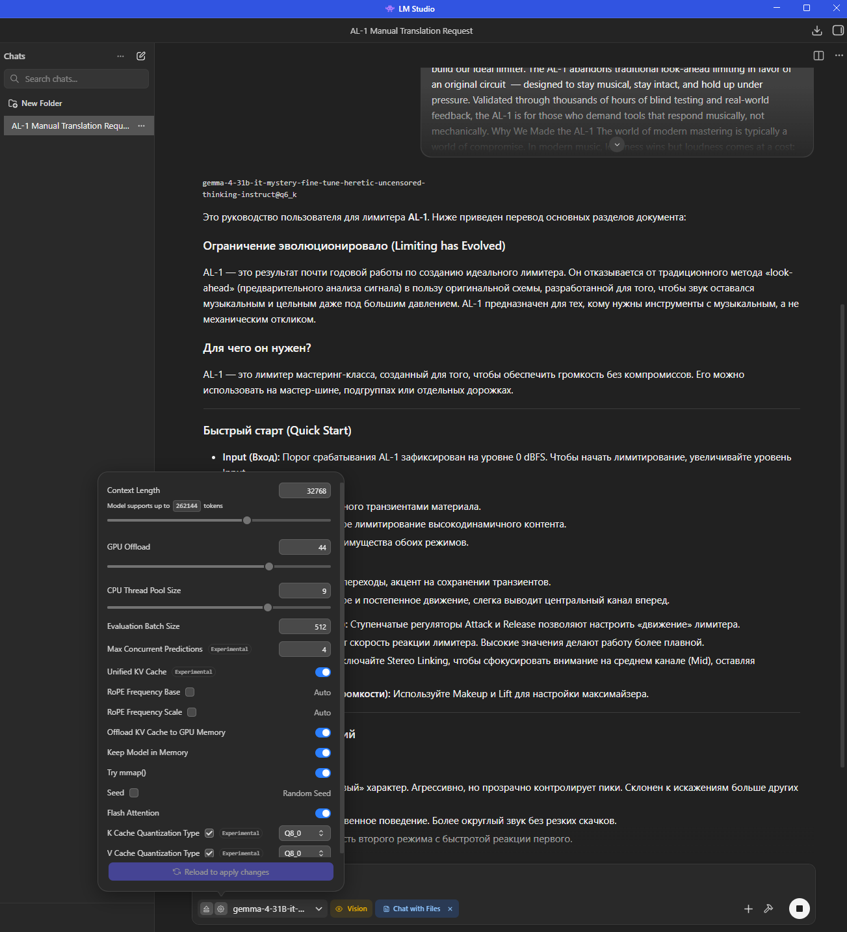This screenshot has height=932, width=847.
Task: Open V Cache Quantization Q8_0 dropdown
Action: coord(304,853)
